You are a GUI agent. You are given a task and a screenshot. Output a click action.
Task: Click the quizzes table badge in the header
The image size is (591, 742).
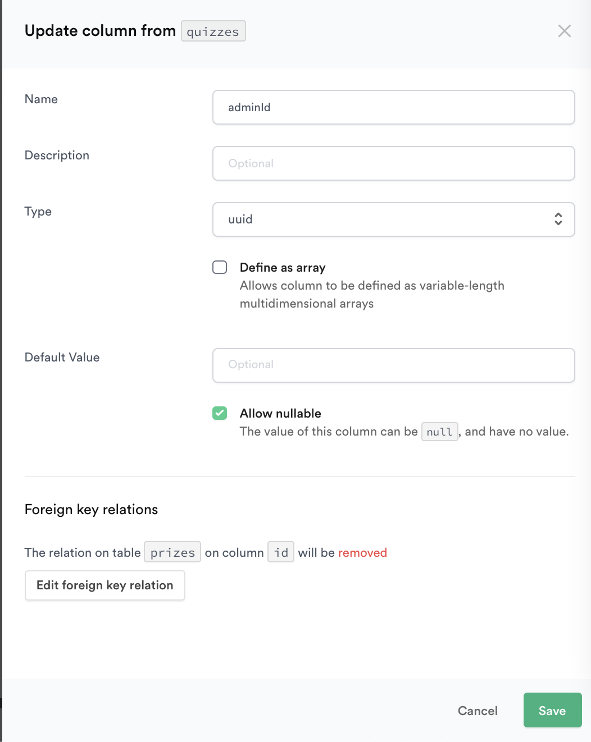click(213, 31)
